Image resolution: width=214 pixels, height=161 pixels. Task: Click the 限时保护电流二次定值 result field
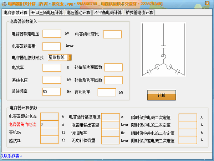tap(188, 125)
